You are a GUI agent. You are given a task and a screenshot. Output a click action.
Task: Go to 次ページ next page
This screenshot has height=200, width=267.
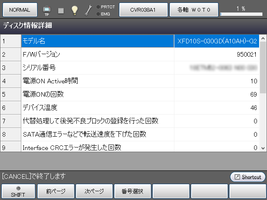(x=95, y=191)
